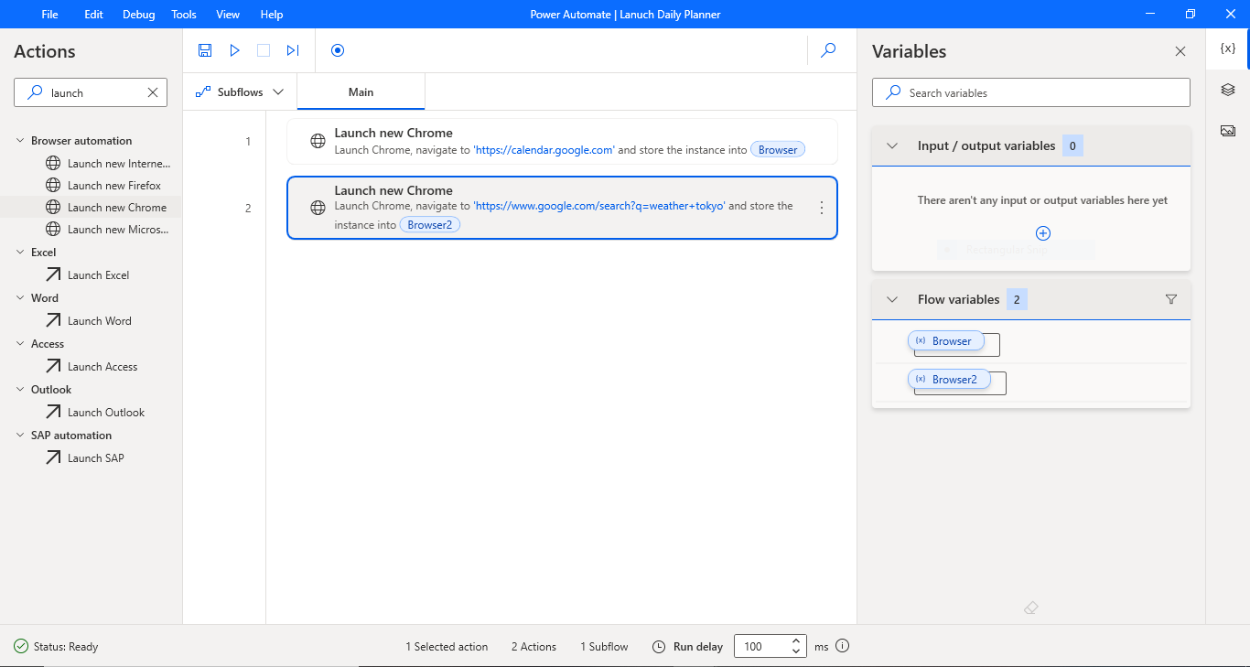The height and width of the screenshot is (667, 1250).
Task: Filter flow variables with the funnel icon
Action: click(x=1171, y=299)
